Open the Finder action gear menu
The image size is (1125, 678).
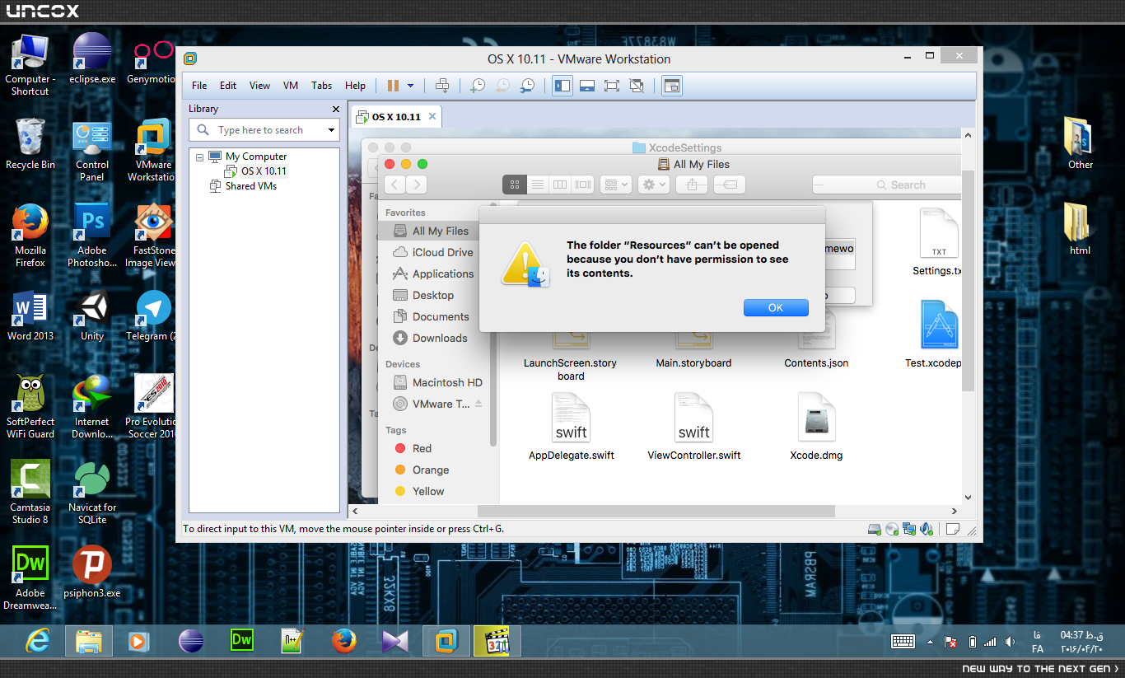(653, 185)
